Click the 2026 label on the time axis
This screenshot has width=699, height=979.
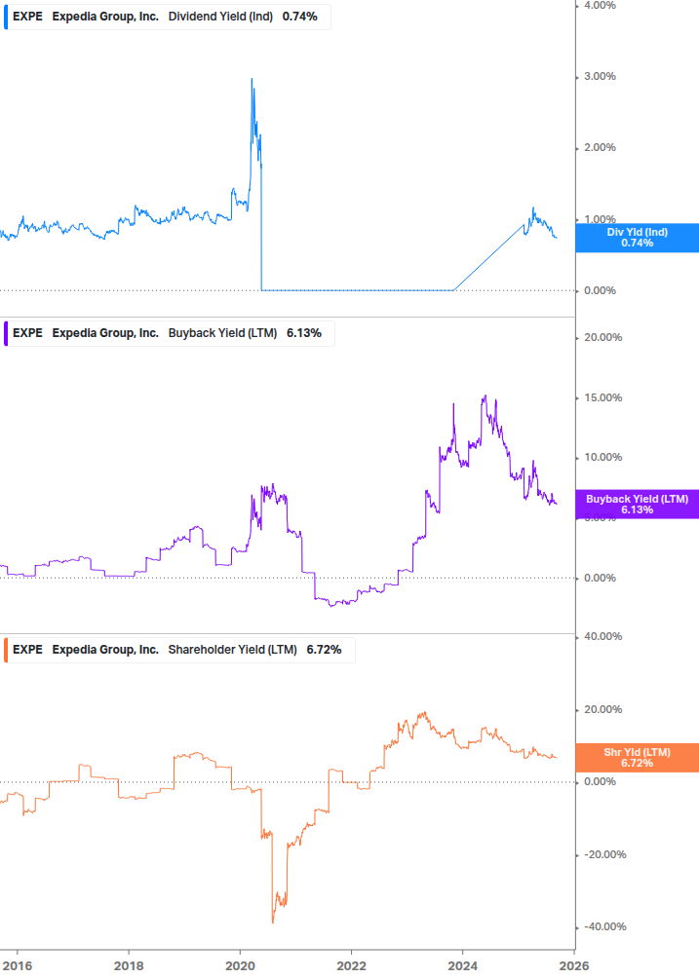pos(573,966)
